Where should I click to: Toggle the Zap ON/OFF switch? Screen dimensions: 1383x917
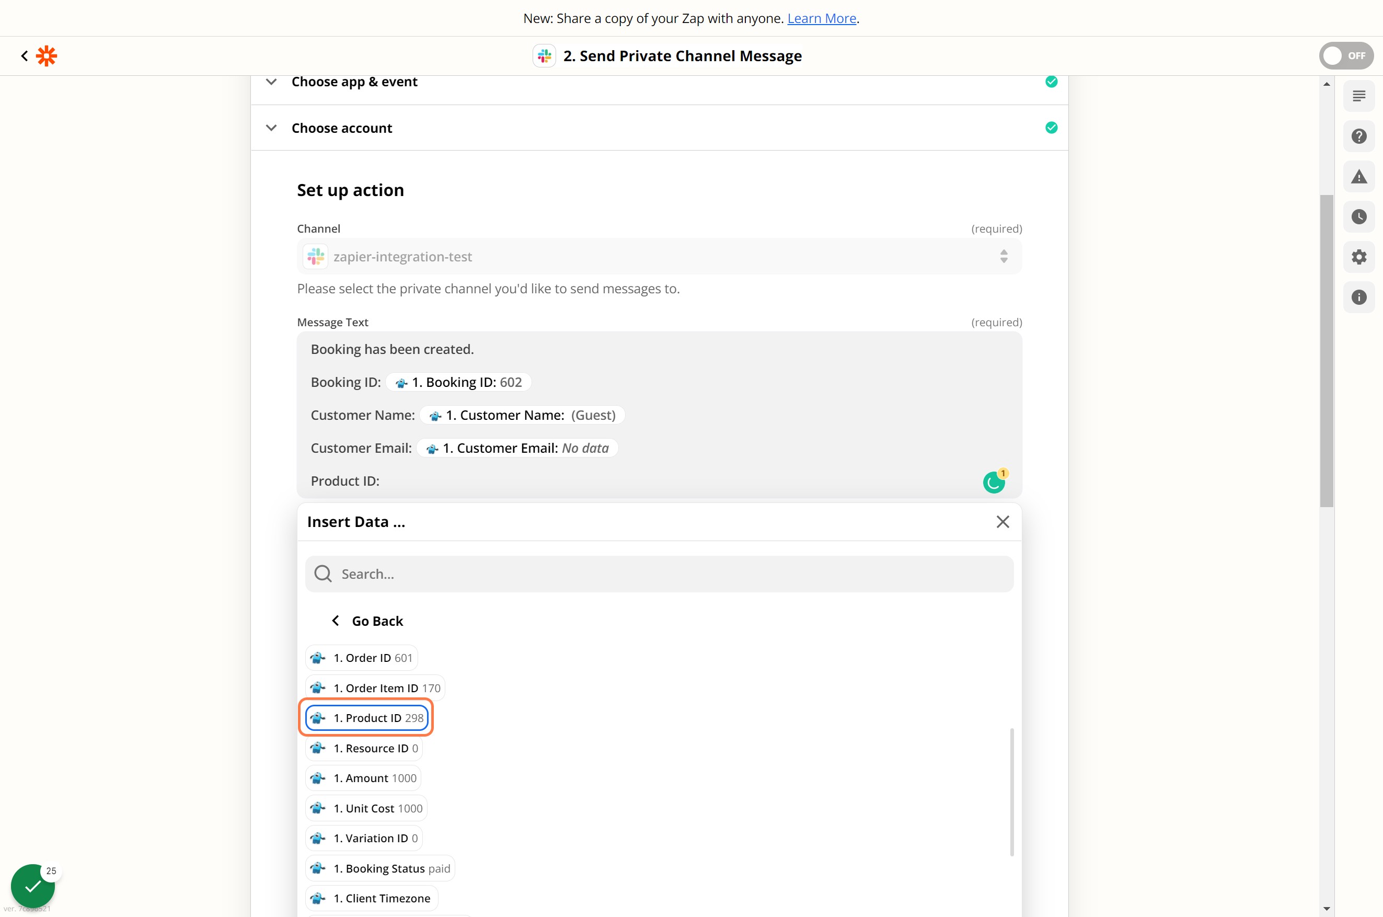click(1345, 56)
